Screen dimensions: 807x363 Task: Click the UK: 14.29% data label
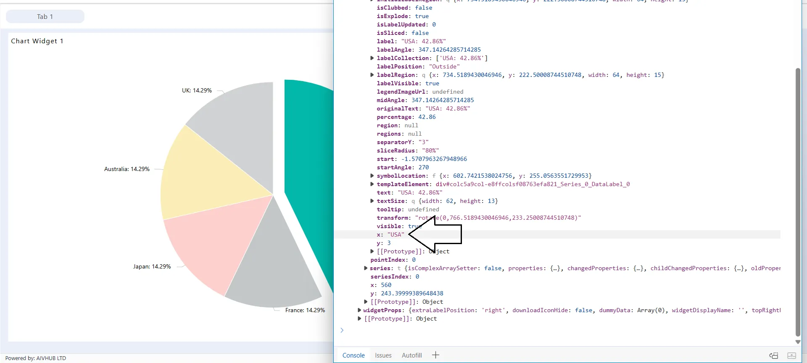pyautogui.click(x=197, y=90)
